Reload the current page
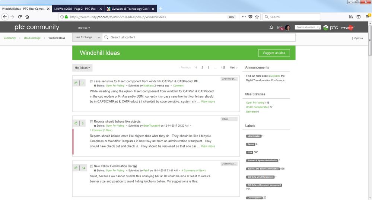The image size is (372, 200). pyautogui.click(x=20, y=17)
